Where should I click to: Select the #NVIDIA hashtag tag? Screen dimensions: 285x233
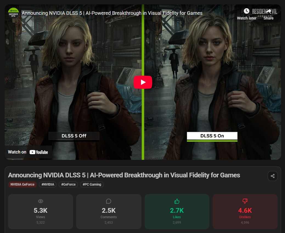coord(48,184)
